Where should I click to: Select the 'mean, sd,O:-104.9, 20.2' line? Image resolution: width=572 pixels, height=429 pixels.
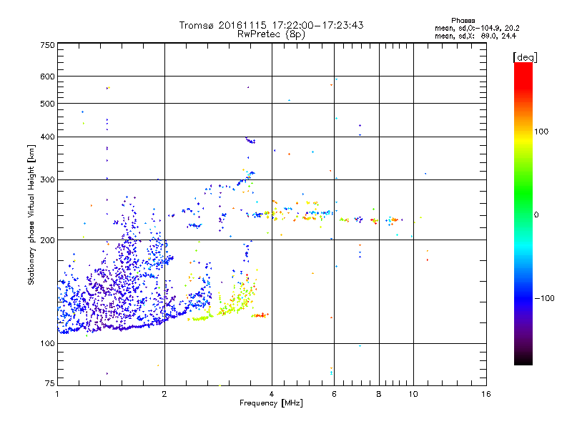[477, 28]
